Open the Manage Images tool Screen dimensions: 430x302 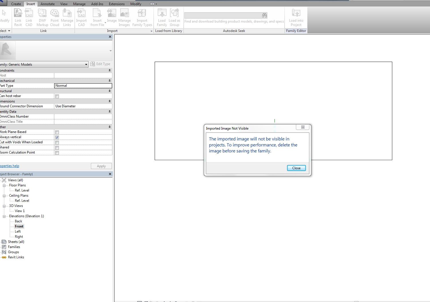tap(124, 17)
